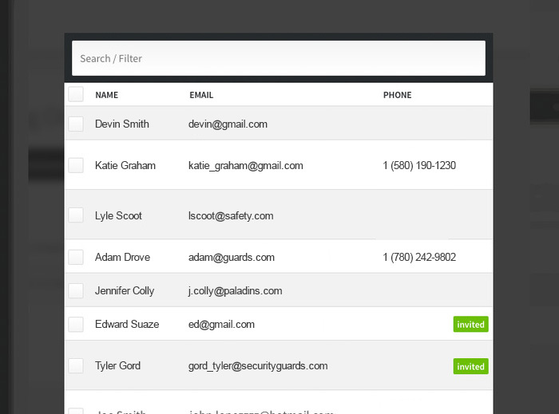Click the PHONE column header
The image size is (559, 414).
pos(397,95)
